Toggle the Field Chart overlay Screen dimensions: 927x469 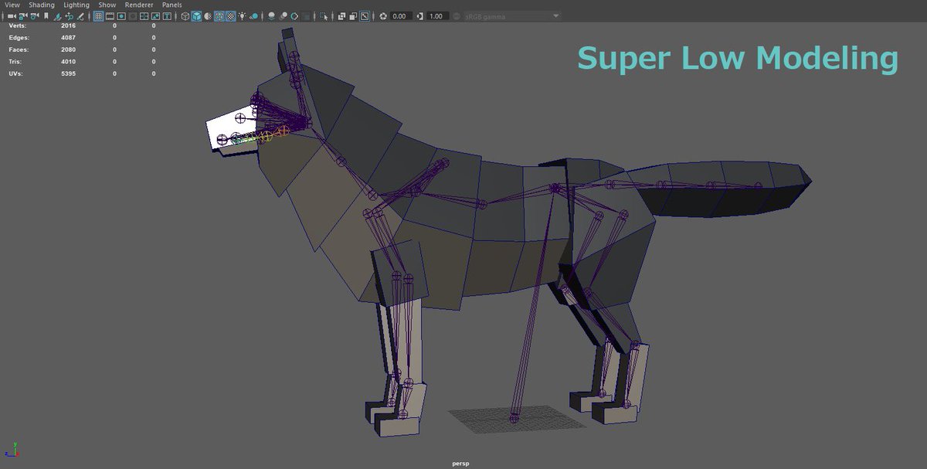[x=144, y=16]
